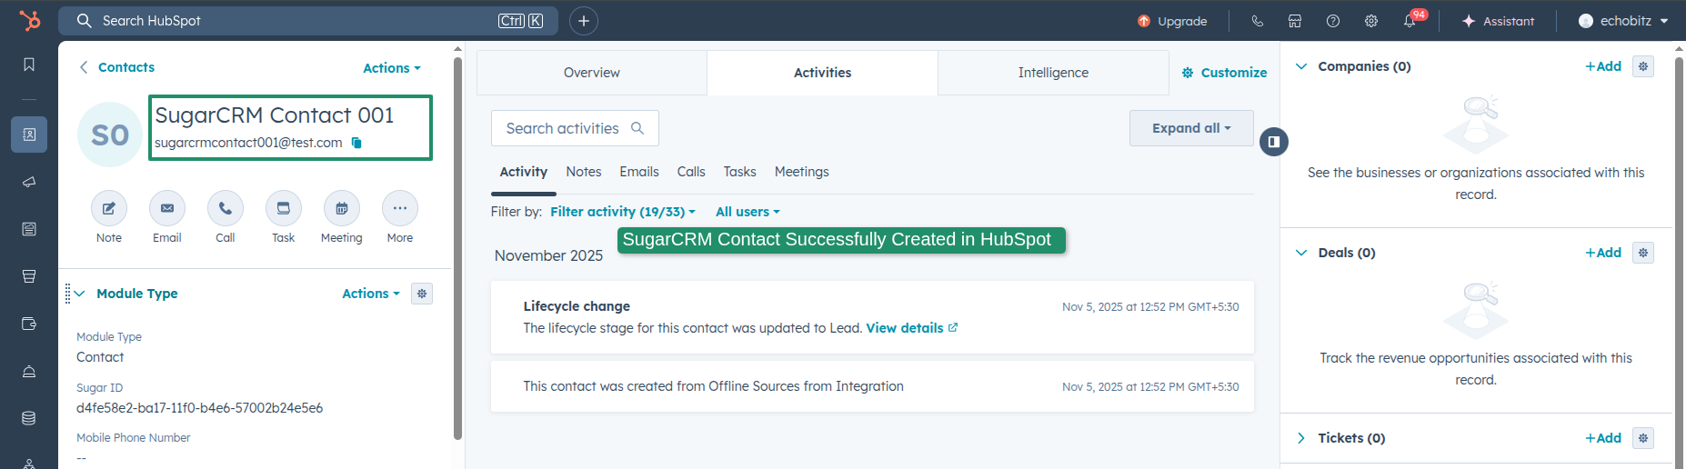The height and width of the screenshot is (469, 1686).
Task: Open the wallet-shaped icon in sidebar
Action: click(x=29, y=324)
